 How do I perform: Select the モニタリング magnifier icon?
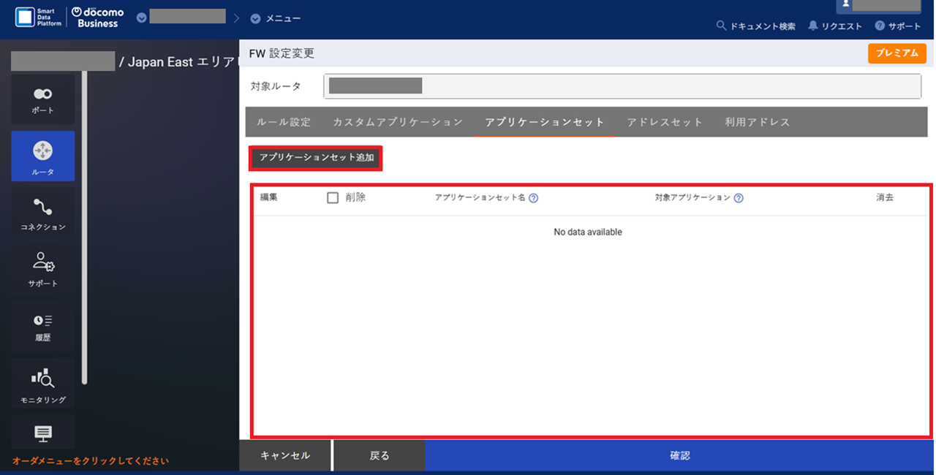click(x=43, y=376)
